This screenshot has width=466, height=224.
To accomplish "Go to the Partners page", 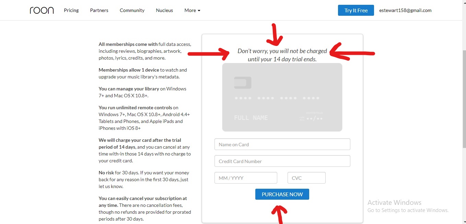I will [99, 10].
